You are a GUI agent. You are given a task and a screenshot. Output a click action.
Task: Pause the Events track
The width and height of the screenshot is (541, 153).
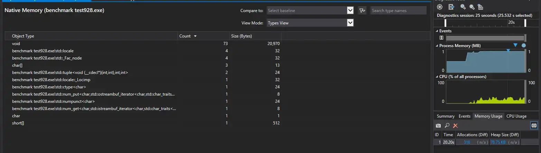click(441, 38)
